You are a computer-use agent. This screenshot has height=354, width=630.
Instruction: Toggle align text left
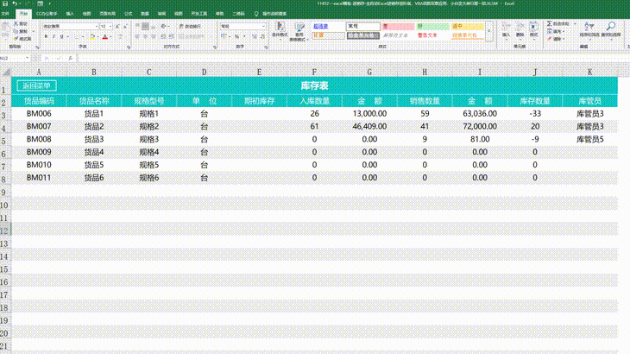[x=137, y=36]
